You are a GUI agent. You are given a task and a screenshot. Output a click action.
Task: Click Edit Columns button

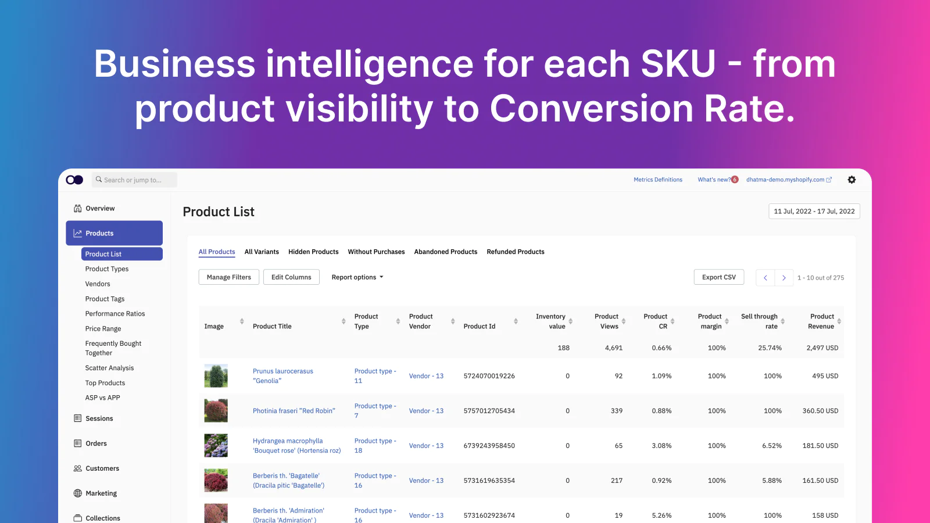coord(291,277)
